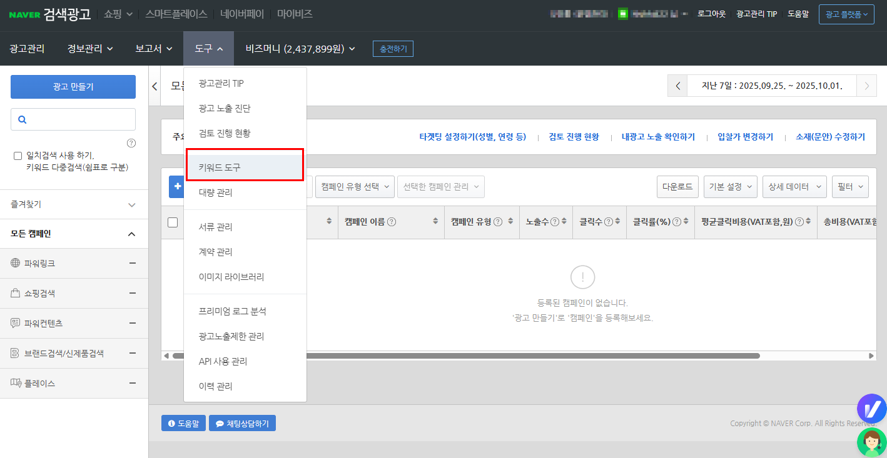The height and width of the screenshot is (458, 887).
Task: Click the green account icon in header
Action: click(x=622, y=13)
